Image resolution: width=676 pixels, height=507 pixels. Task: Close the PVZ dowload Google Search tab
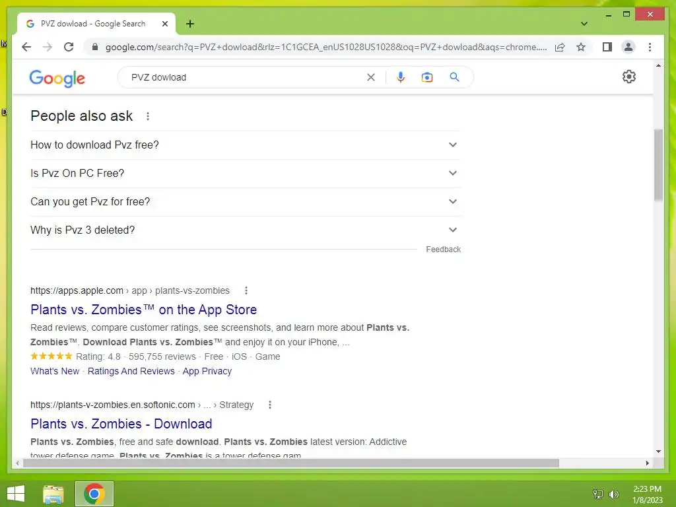tap(164, 24)
